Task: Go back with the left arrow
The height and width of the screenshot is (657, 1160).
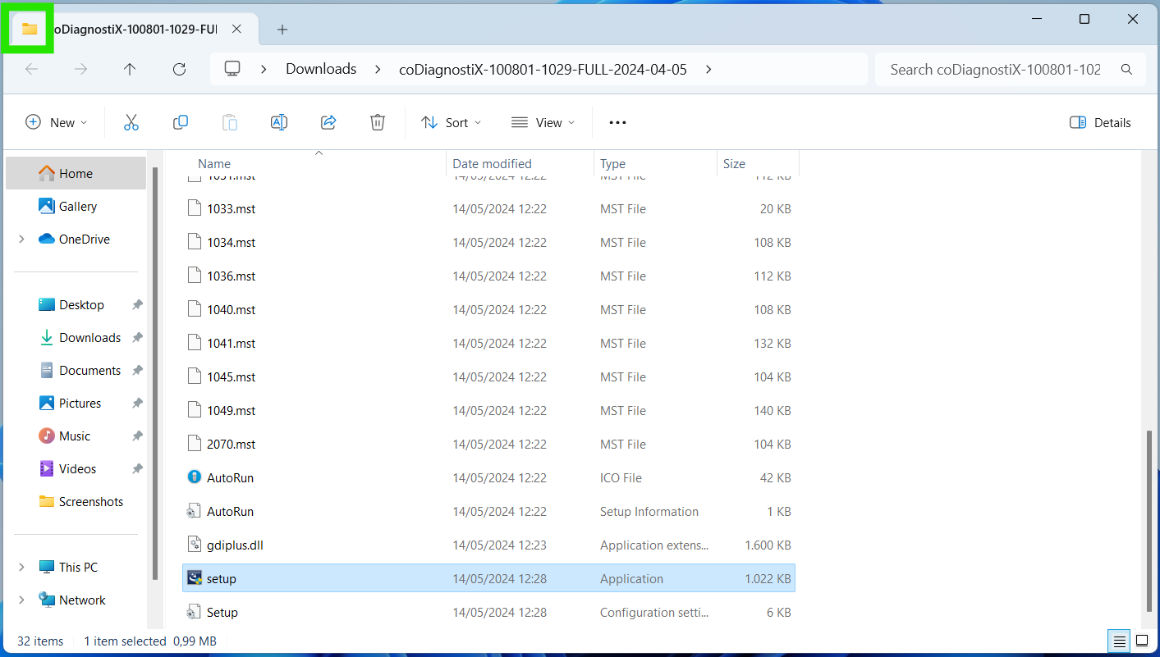Action: [x=32, y=69]
